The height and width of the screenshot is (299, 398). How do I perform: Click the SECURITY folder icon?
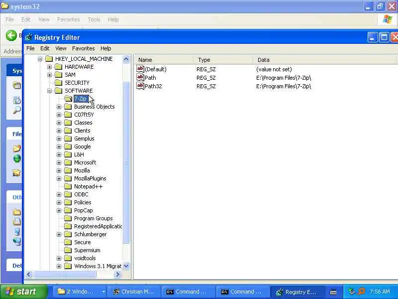(58, 83)
